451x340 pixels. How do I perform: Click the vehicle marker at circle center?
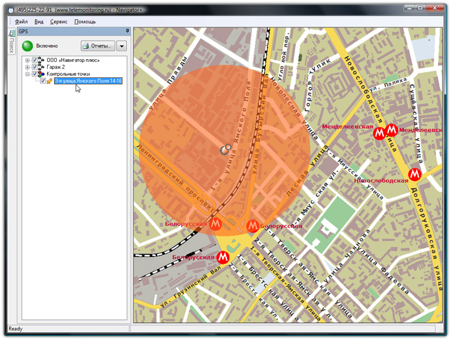pyautogui.click(x=225, y=149)
